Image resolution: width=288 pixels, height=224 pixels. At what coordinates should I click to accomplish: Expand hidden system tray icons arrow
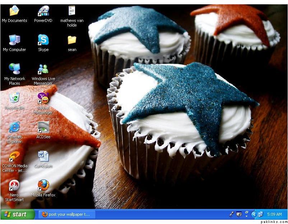pyautogui.click(x=254, y=214)
